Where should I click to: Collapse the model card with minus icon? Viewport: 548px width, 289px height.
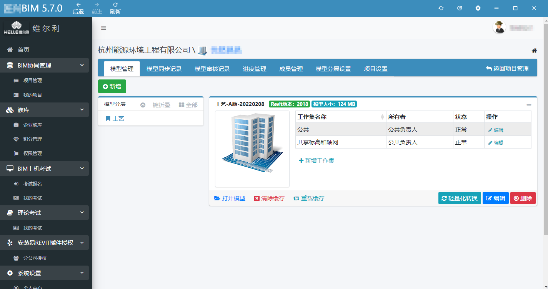coord(529,105)
